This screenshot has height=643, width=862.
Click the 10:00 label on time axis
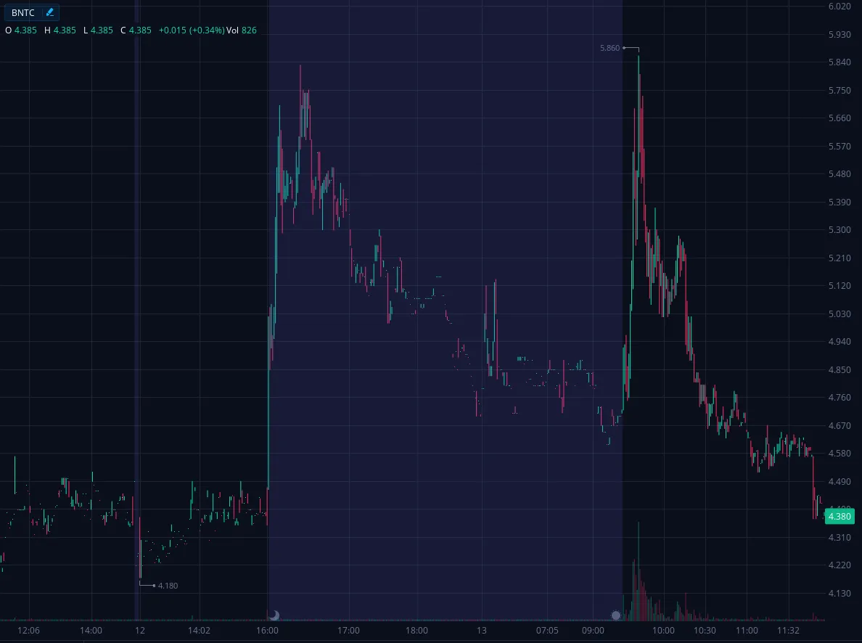[663, 631]
